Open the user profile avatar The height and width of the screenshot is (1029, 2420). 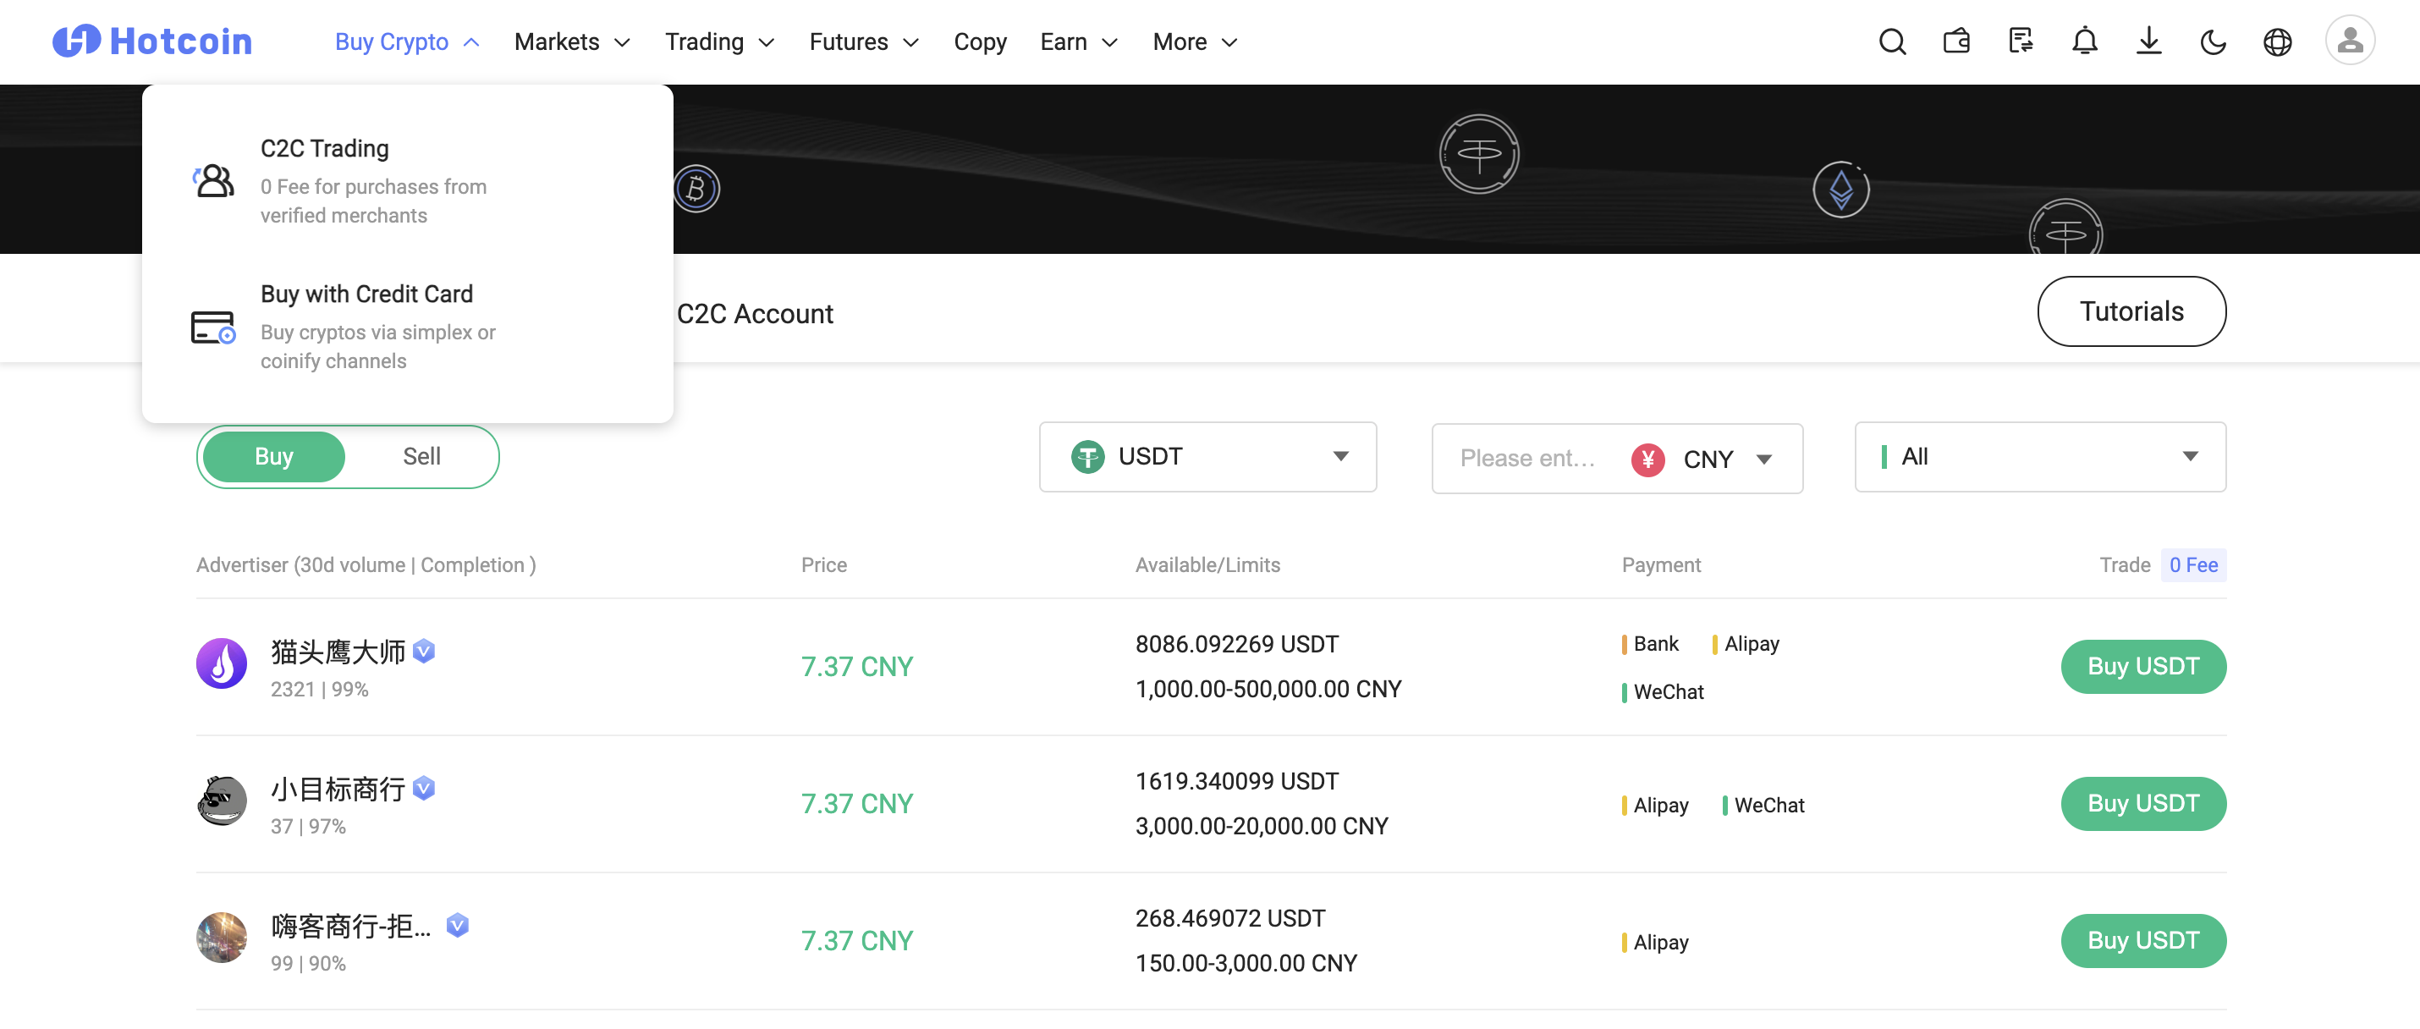[x=2350, y=41]
